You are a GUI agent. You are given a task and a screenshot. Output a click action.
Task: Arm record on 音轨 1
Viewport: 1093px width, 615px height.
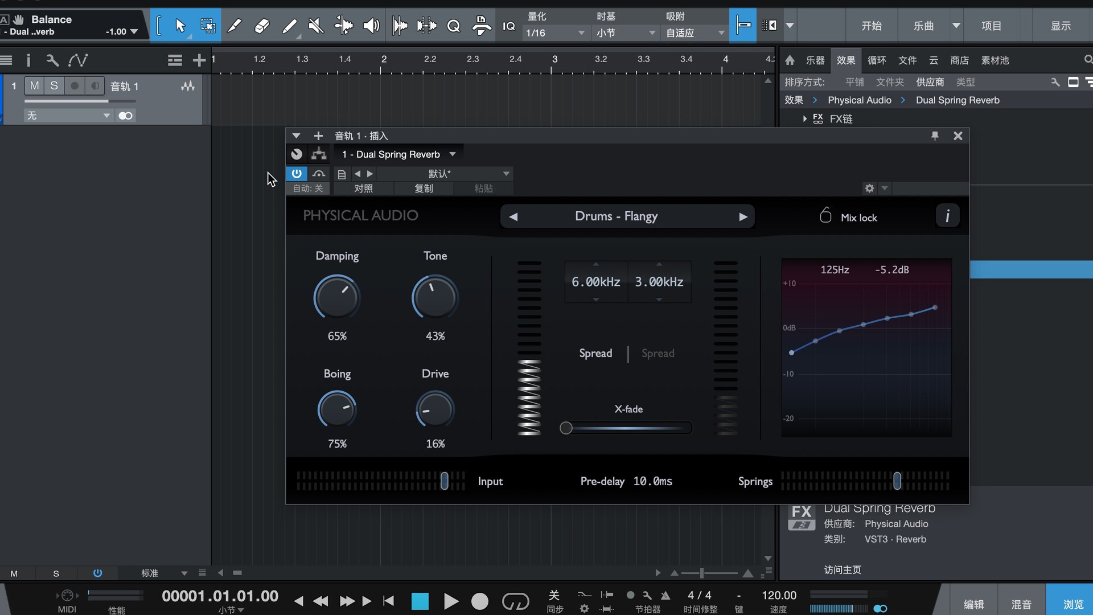pyautogui.click(x=75, y=86)
